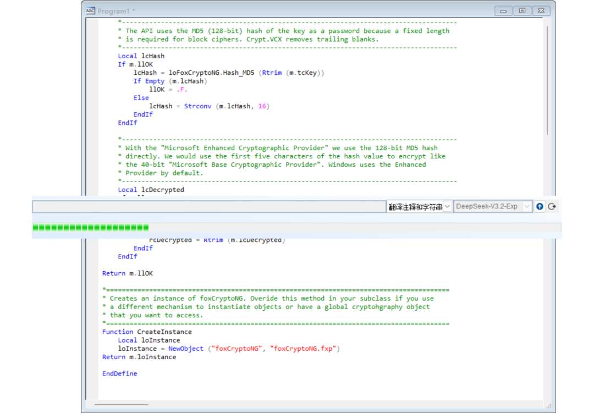Screen dimensions: 594x413
Task: Click the comment "Provider by default."
Action: [x=161, y=173]
